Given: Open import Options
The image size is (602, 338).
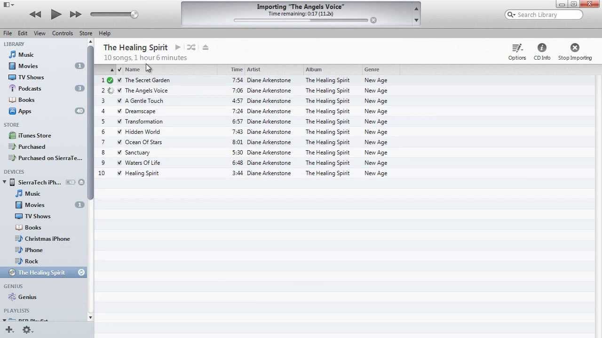Looking at the screenshot, I should 517,52.
